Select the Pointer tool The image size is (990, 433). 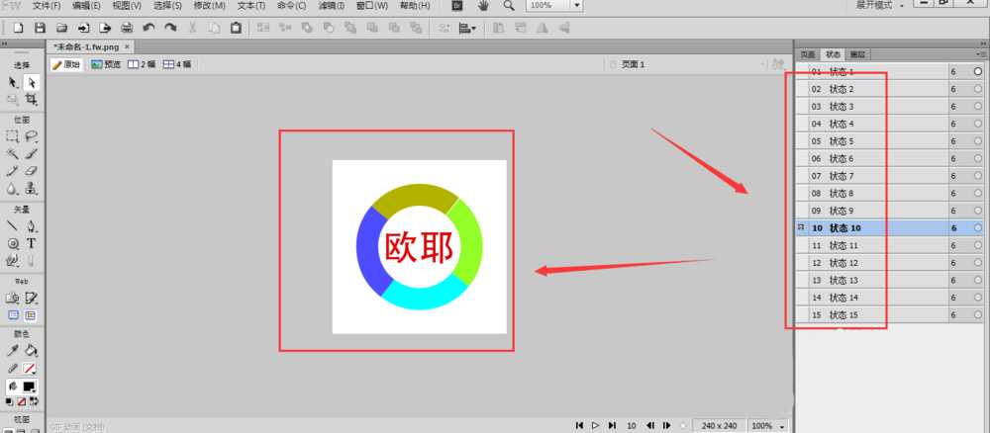click(x=13, y=83)
